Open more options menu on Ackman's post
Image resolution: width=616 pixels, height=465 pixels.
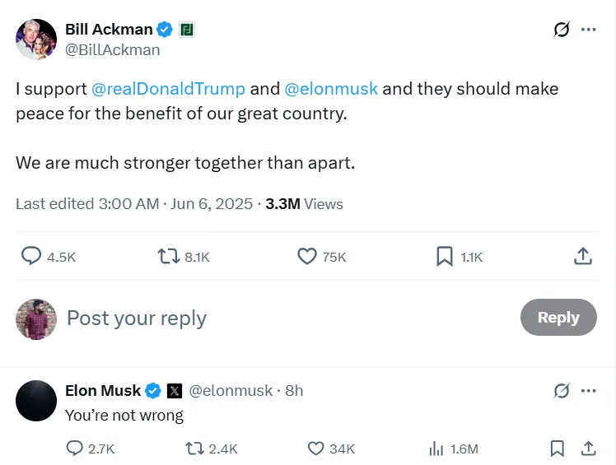pos(588,30)
